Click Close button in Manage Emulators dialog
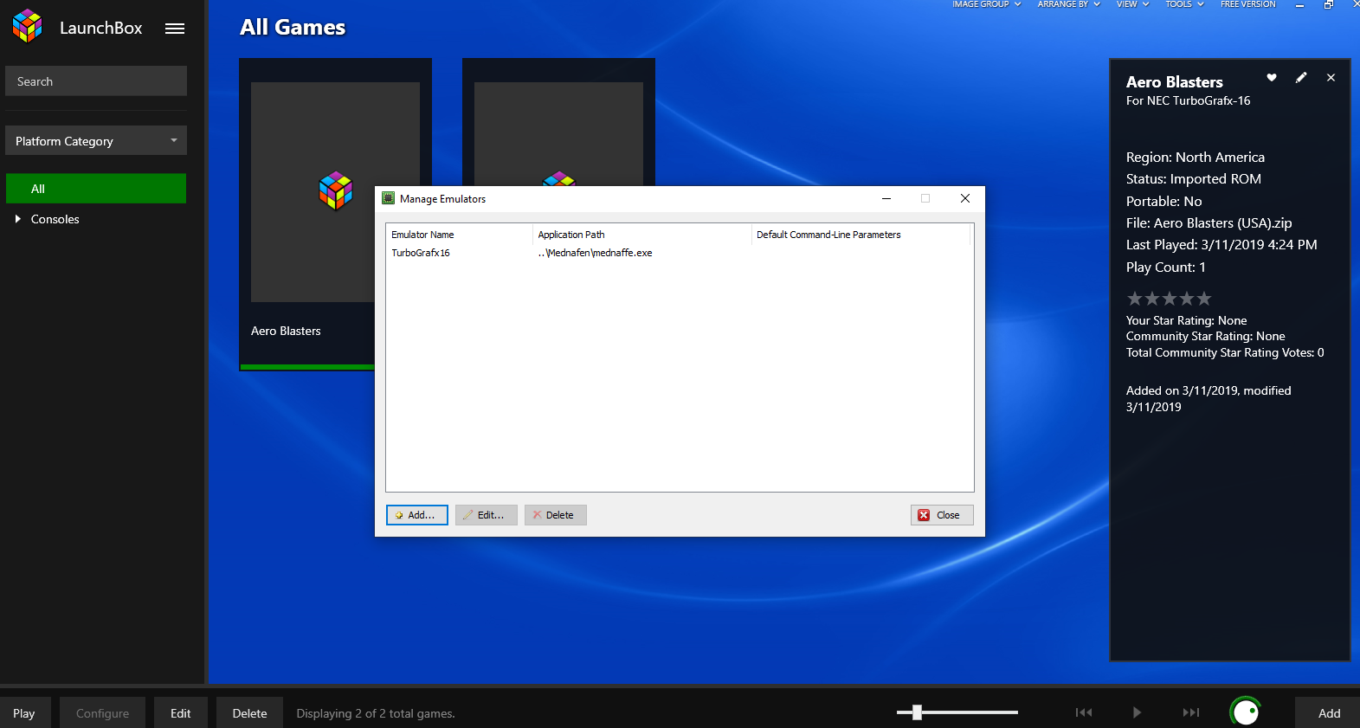Screen dimensions: 1360x728 [942, 515]
